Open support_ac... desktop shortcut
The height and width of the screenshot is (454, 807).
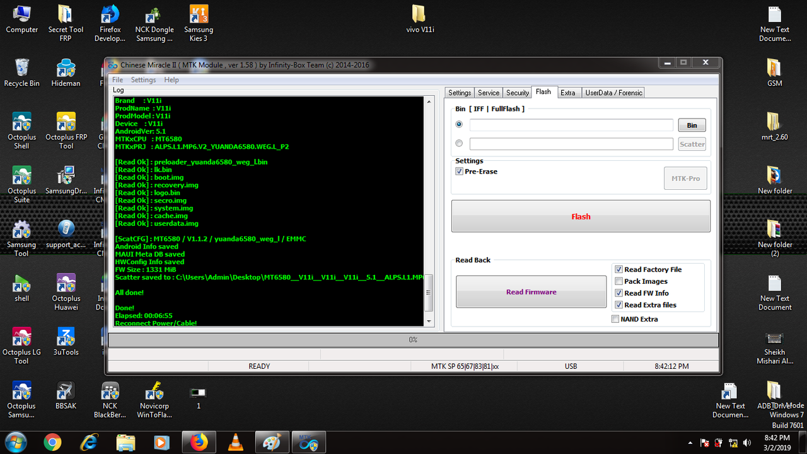pyautogui.click(x=66, y=234)
